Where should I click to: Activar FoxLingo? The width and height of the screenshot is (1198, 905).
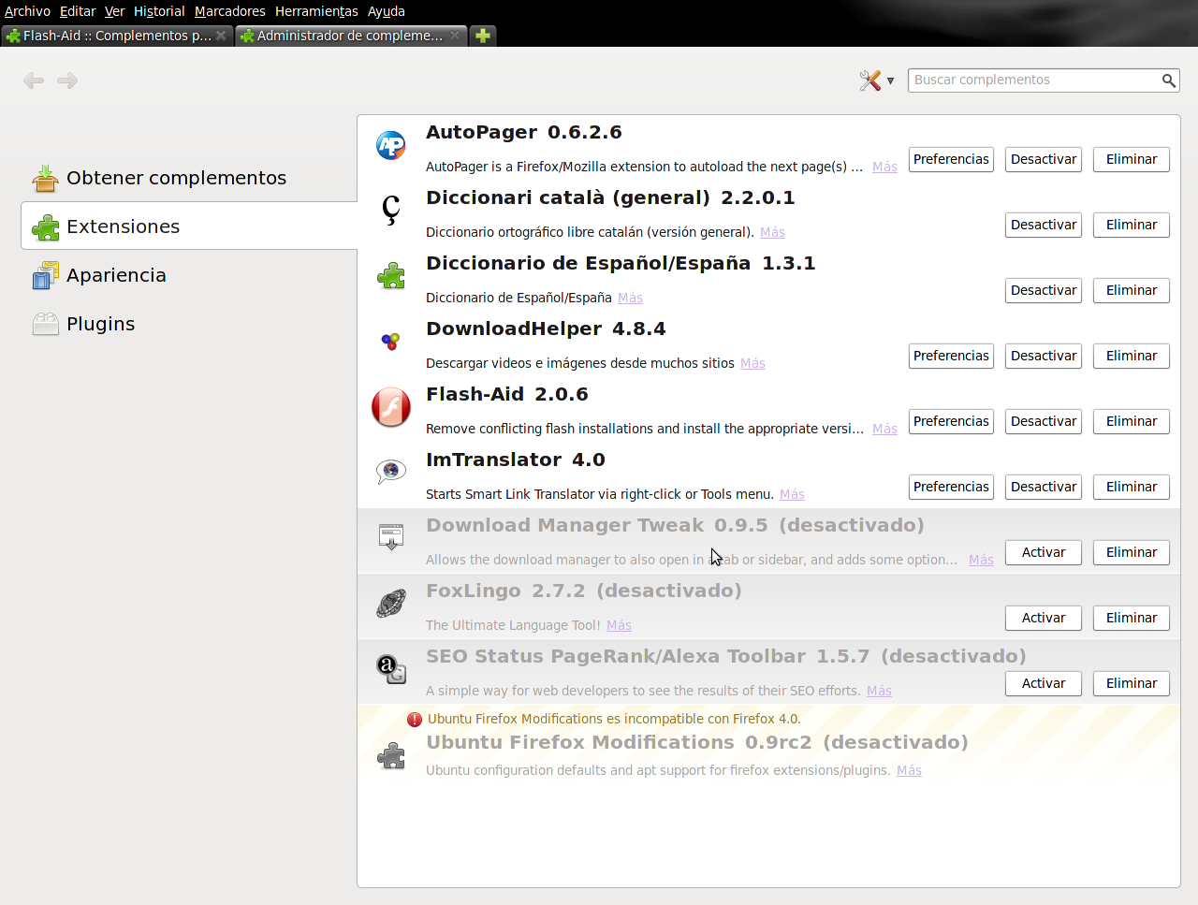pos(1044,618)
